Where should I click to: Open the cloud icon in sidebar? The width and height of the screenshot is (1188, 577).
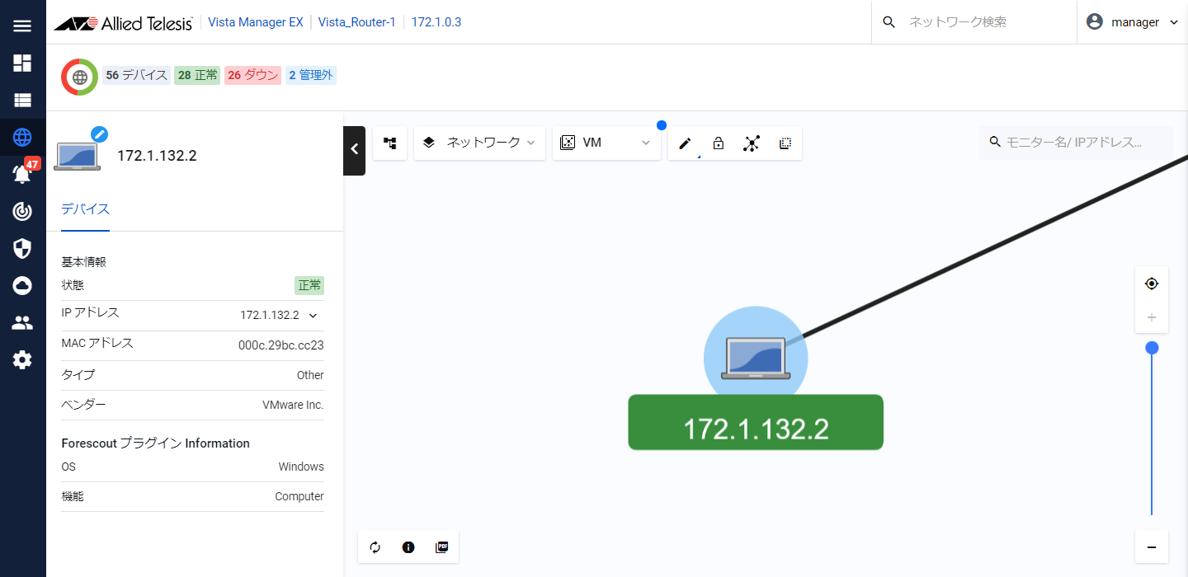[22, 285]
